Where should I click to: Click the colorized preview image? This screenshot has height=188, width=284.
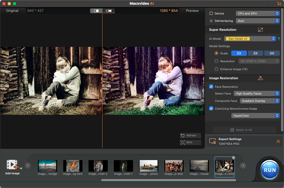(x=153, y=81)
